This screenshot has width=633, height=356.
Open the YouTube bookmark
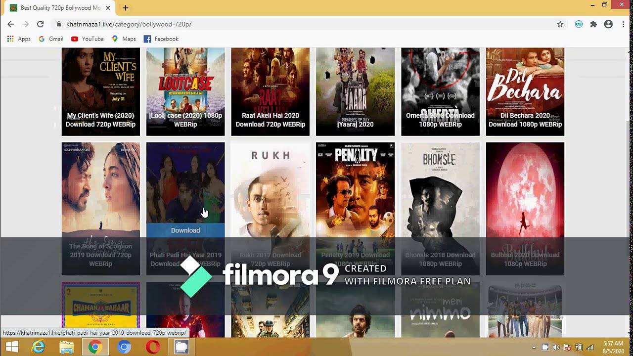(88, 39)
